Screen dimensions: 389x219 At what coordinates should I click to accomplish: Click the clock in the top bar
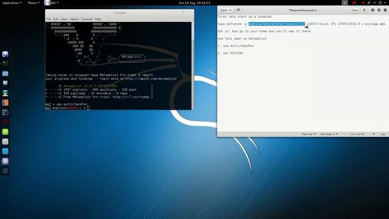pyautogui.click(x=194, y=2)
